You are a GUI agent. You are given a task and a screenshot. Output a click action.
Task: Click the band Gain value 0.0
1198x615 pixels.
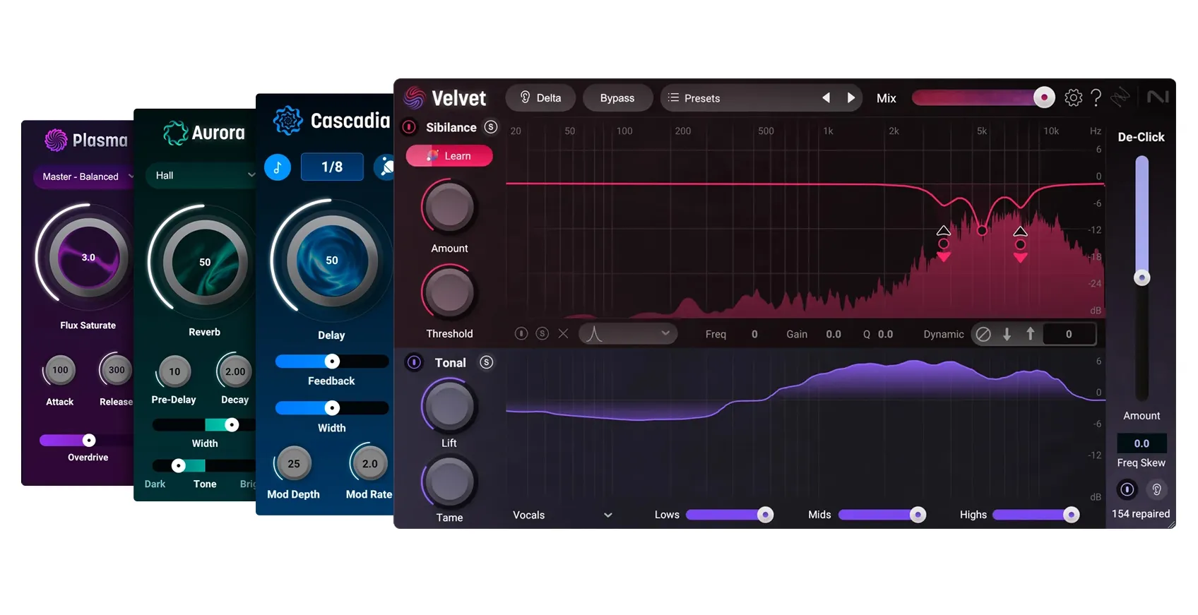[834, 334]
